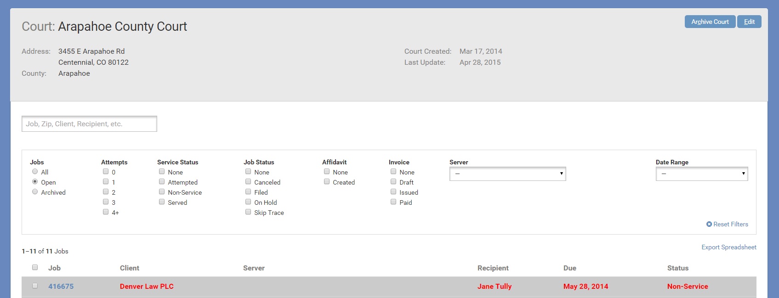Click in the job search input field
The image size is (779, 298).
tap(89, 124)
